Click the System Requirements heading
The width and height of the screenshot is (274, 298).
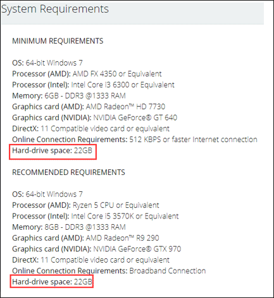pyautogui.click(x=55, y=9)
